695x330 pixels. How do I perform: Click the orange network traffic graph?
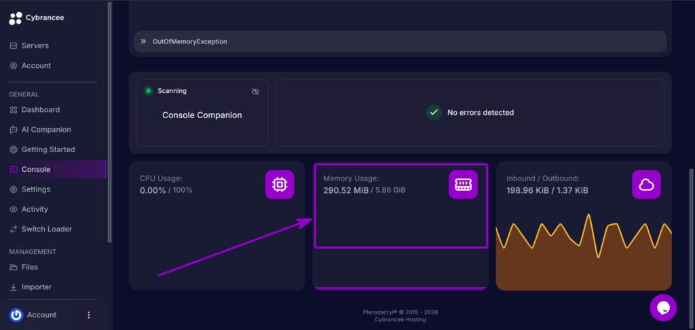point(584,253)
